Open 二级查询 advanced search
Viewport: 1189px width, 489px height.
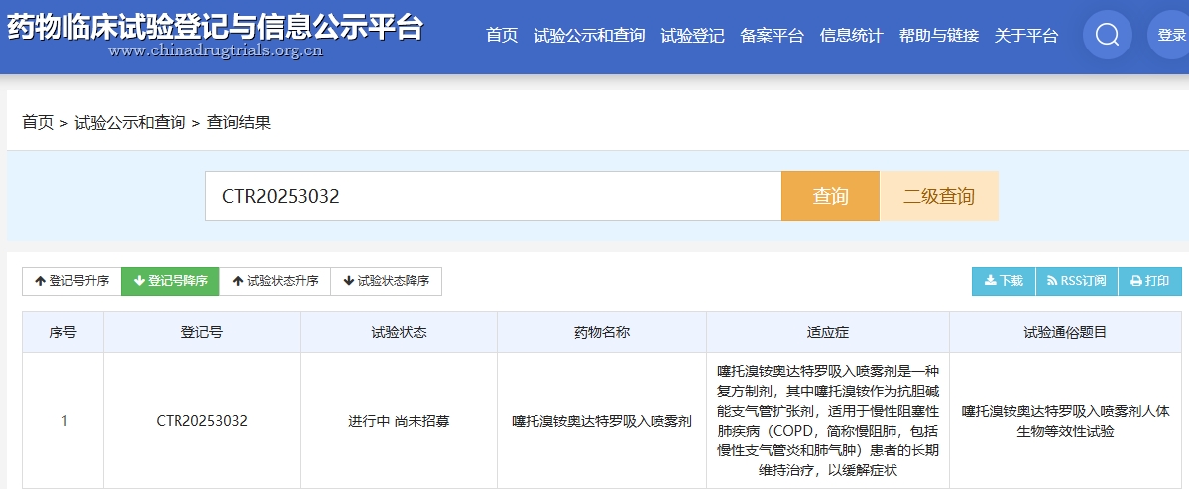pos(938,196)
